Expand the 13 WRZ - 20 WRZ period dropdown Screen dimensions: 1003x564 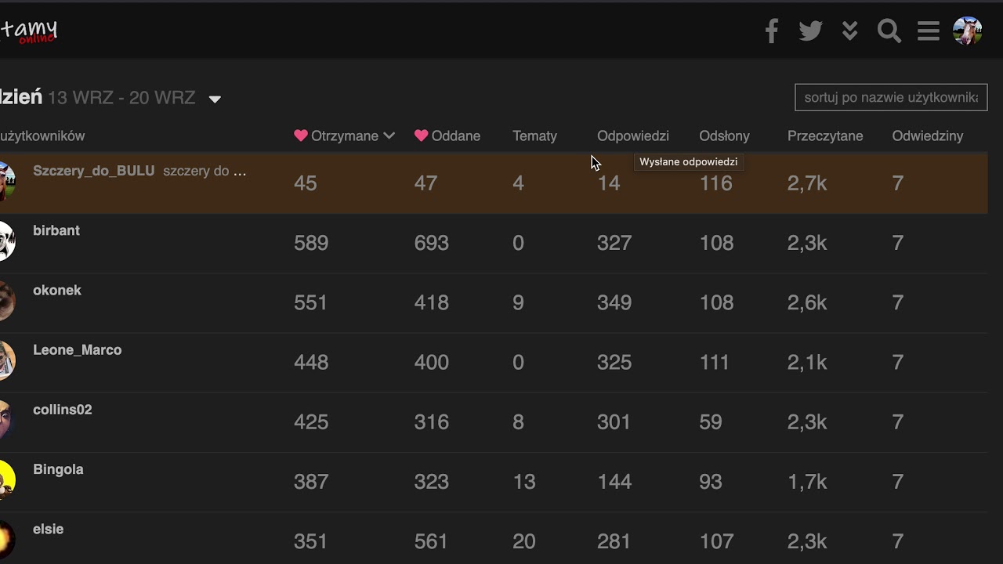(214, 99)
